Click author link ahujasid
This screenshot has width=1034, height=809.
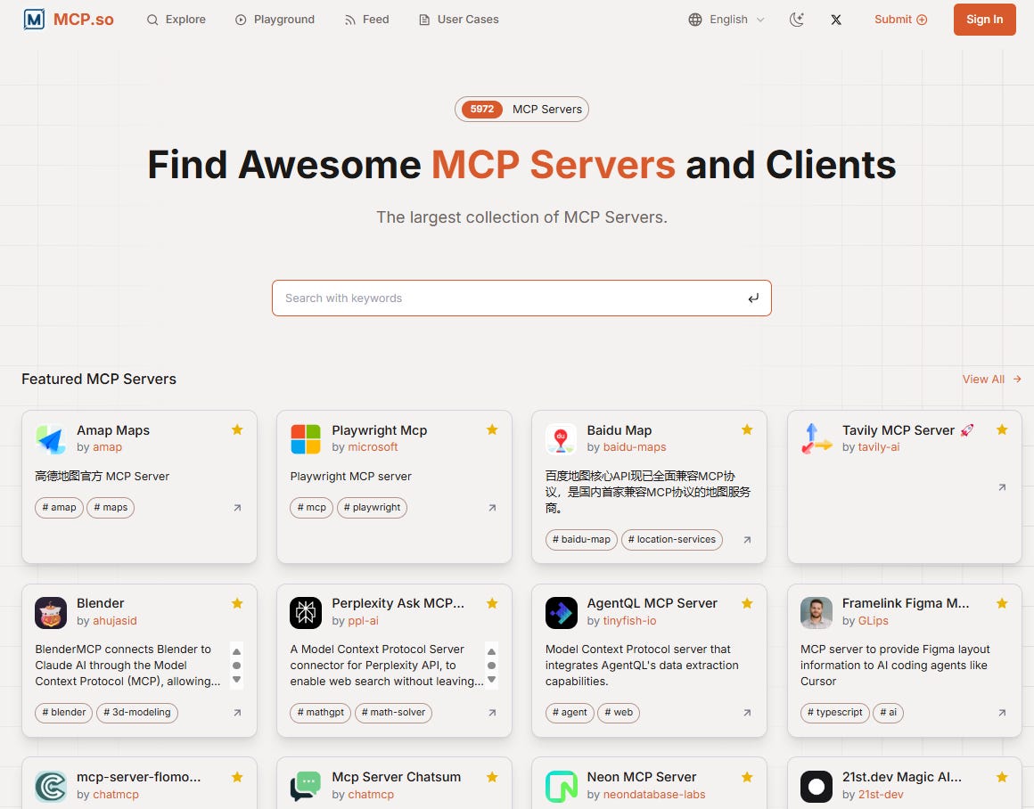[115, 620]
